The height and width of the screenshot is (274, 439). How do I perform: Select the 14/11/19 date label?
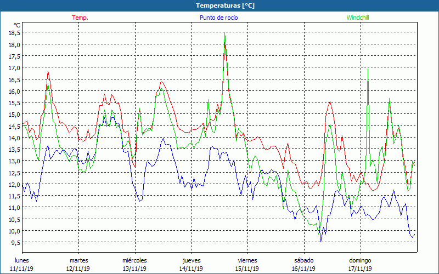[191, 269]
